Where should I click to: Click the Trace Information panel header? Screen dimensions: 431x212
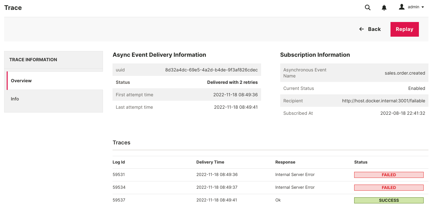click(x=54, y=60)
